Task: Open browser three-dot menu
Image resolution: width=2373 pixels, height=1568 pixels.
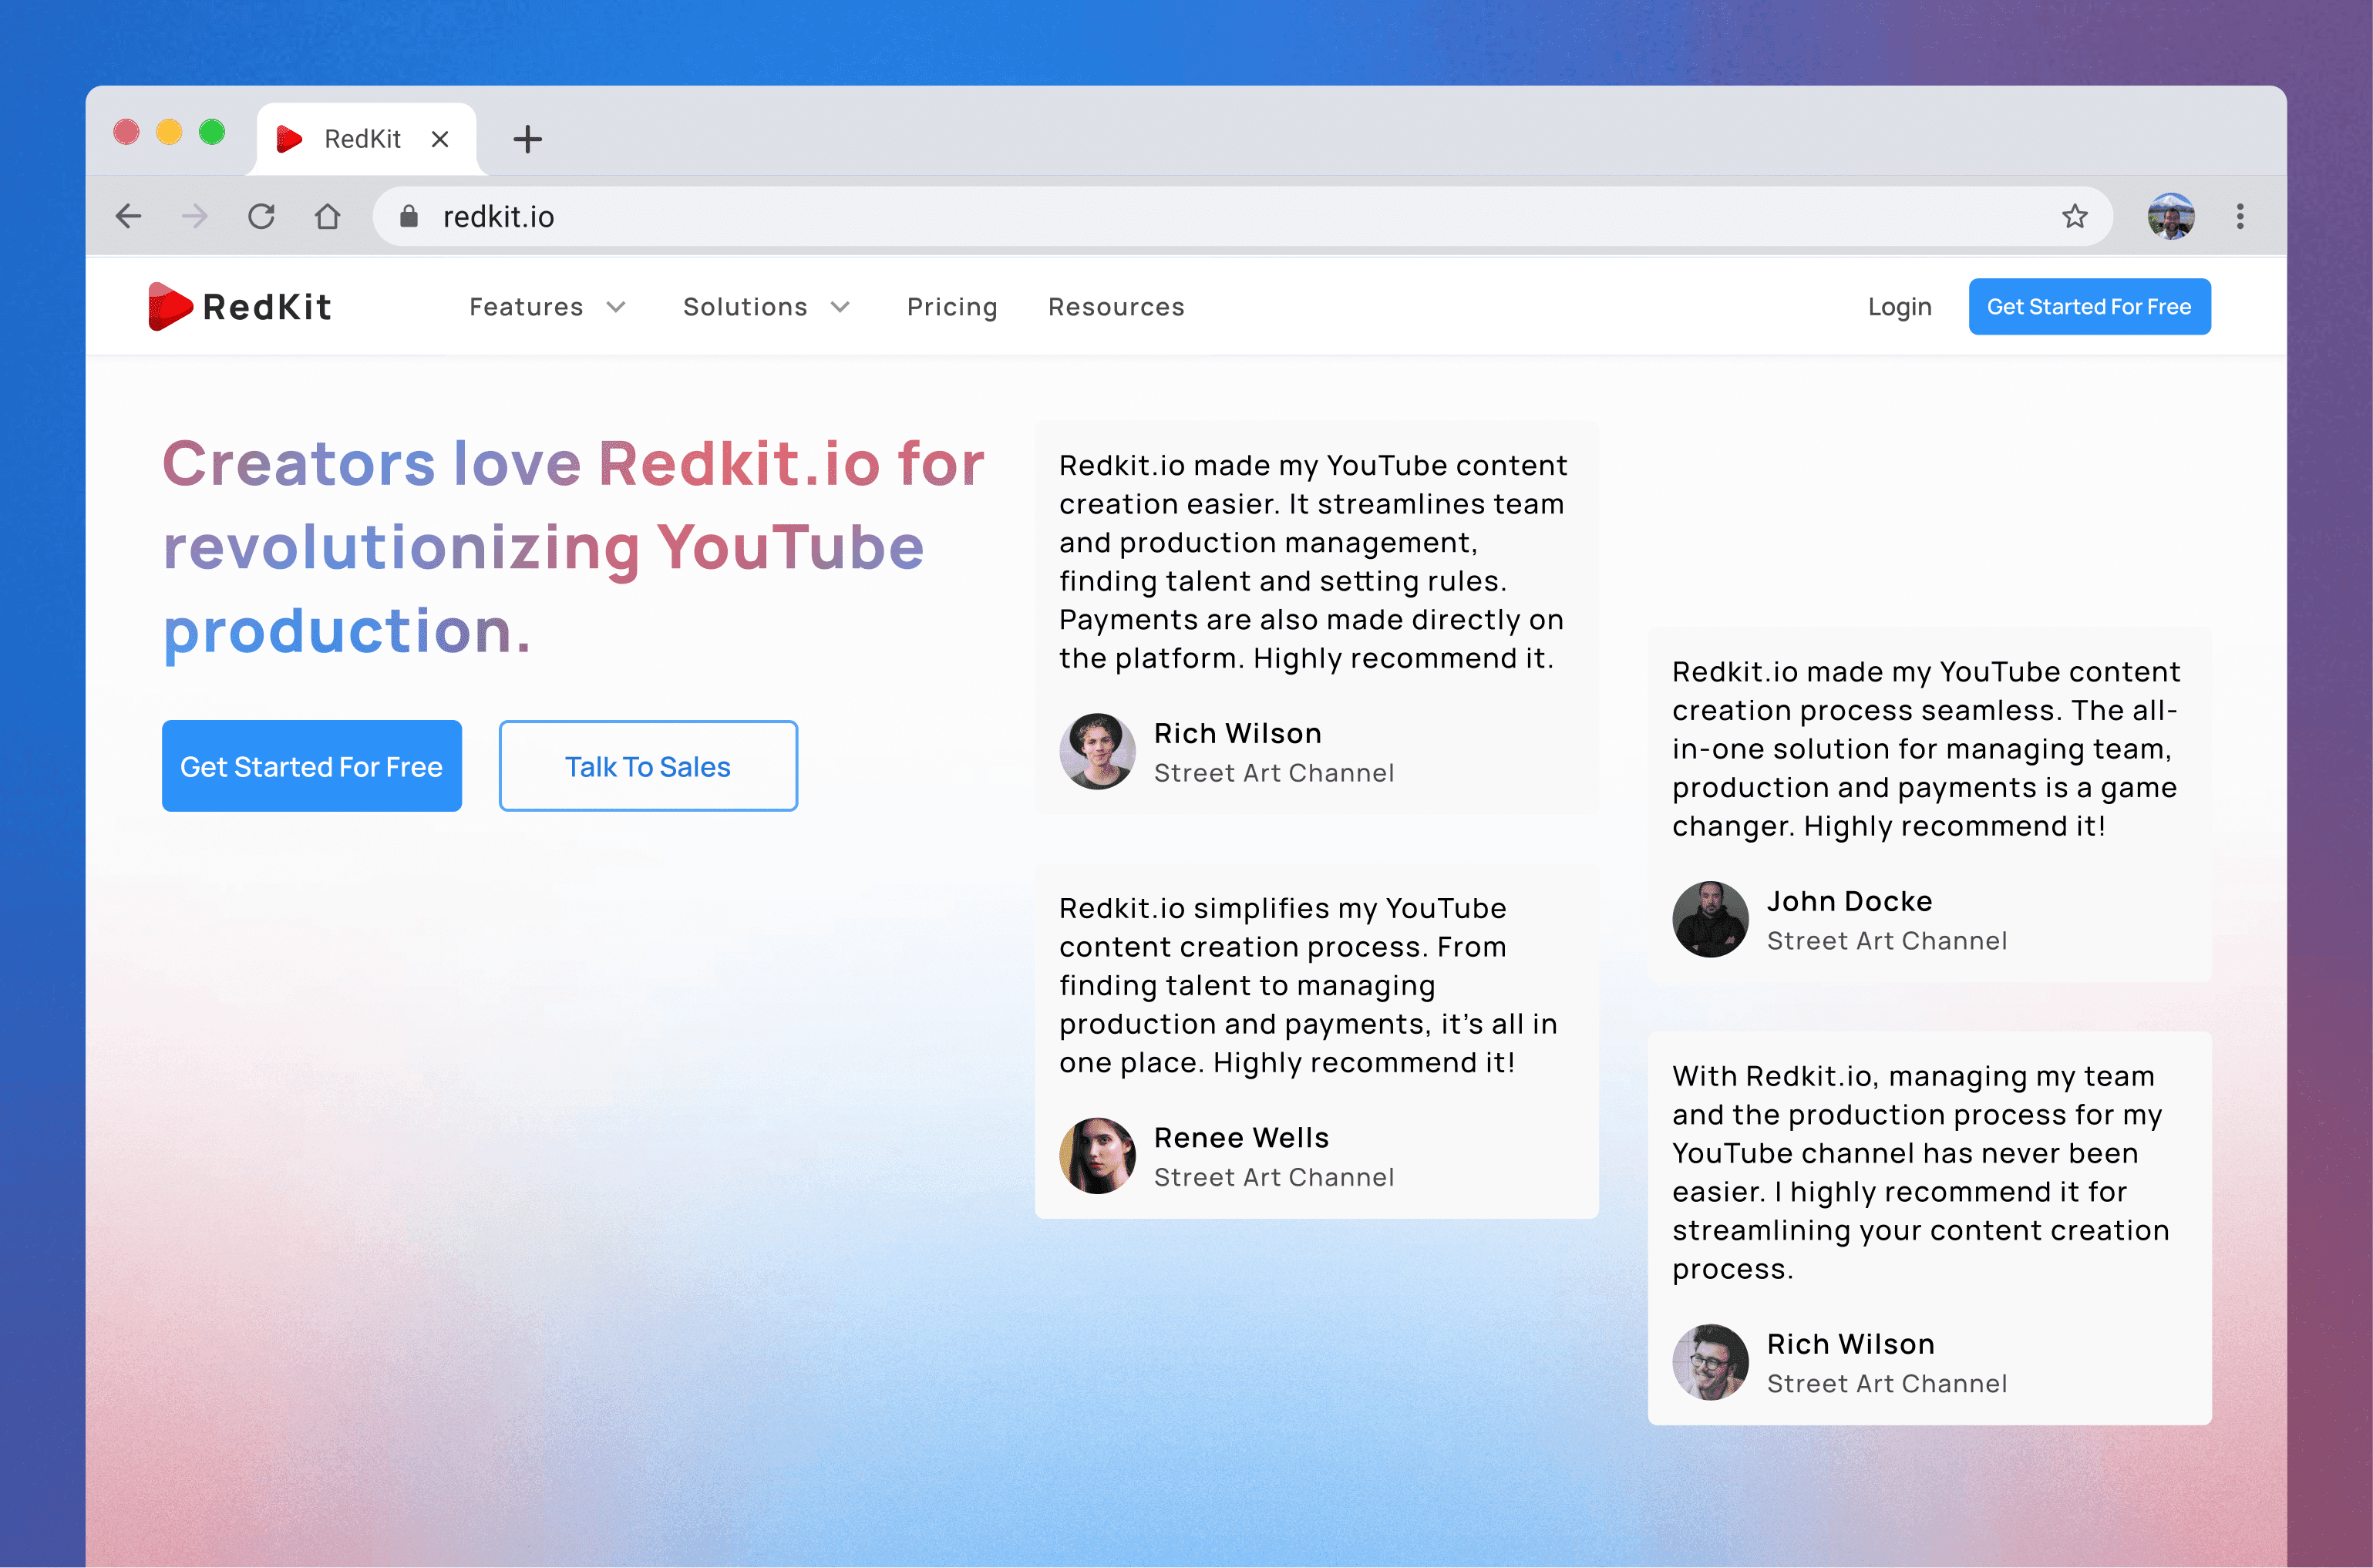Action: [2240, 216]
